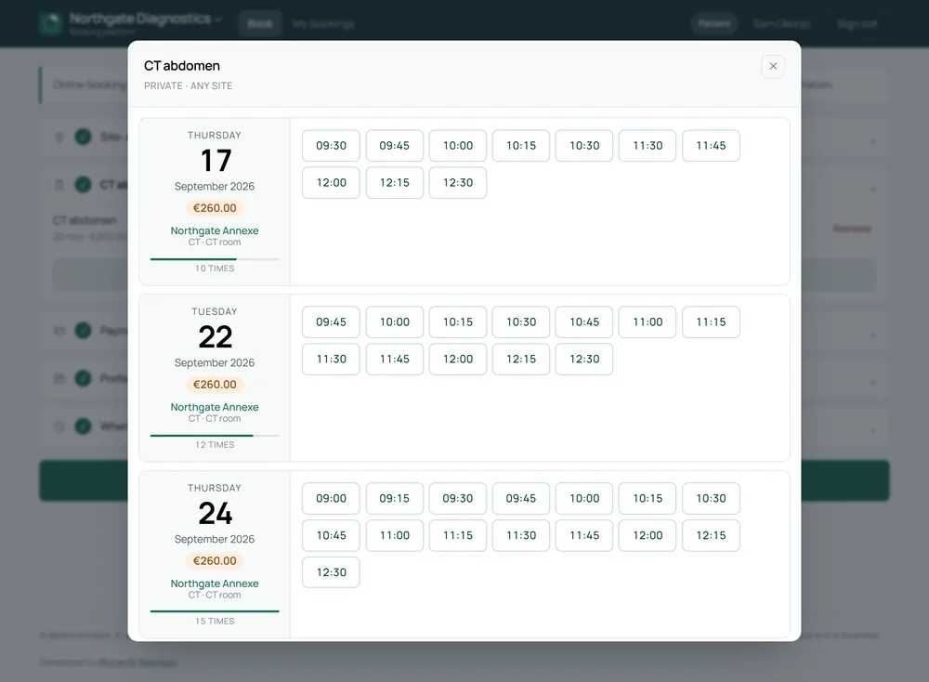Click the 12 TIMES availability bar
Screen dimensions: 929x682
pyautogui.click(x=215, y=436)
